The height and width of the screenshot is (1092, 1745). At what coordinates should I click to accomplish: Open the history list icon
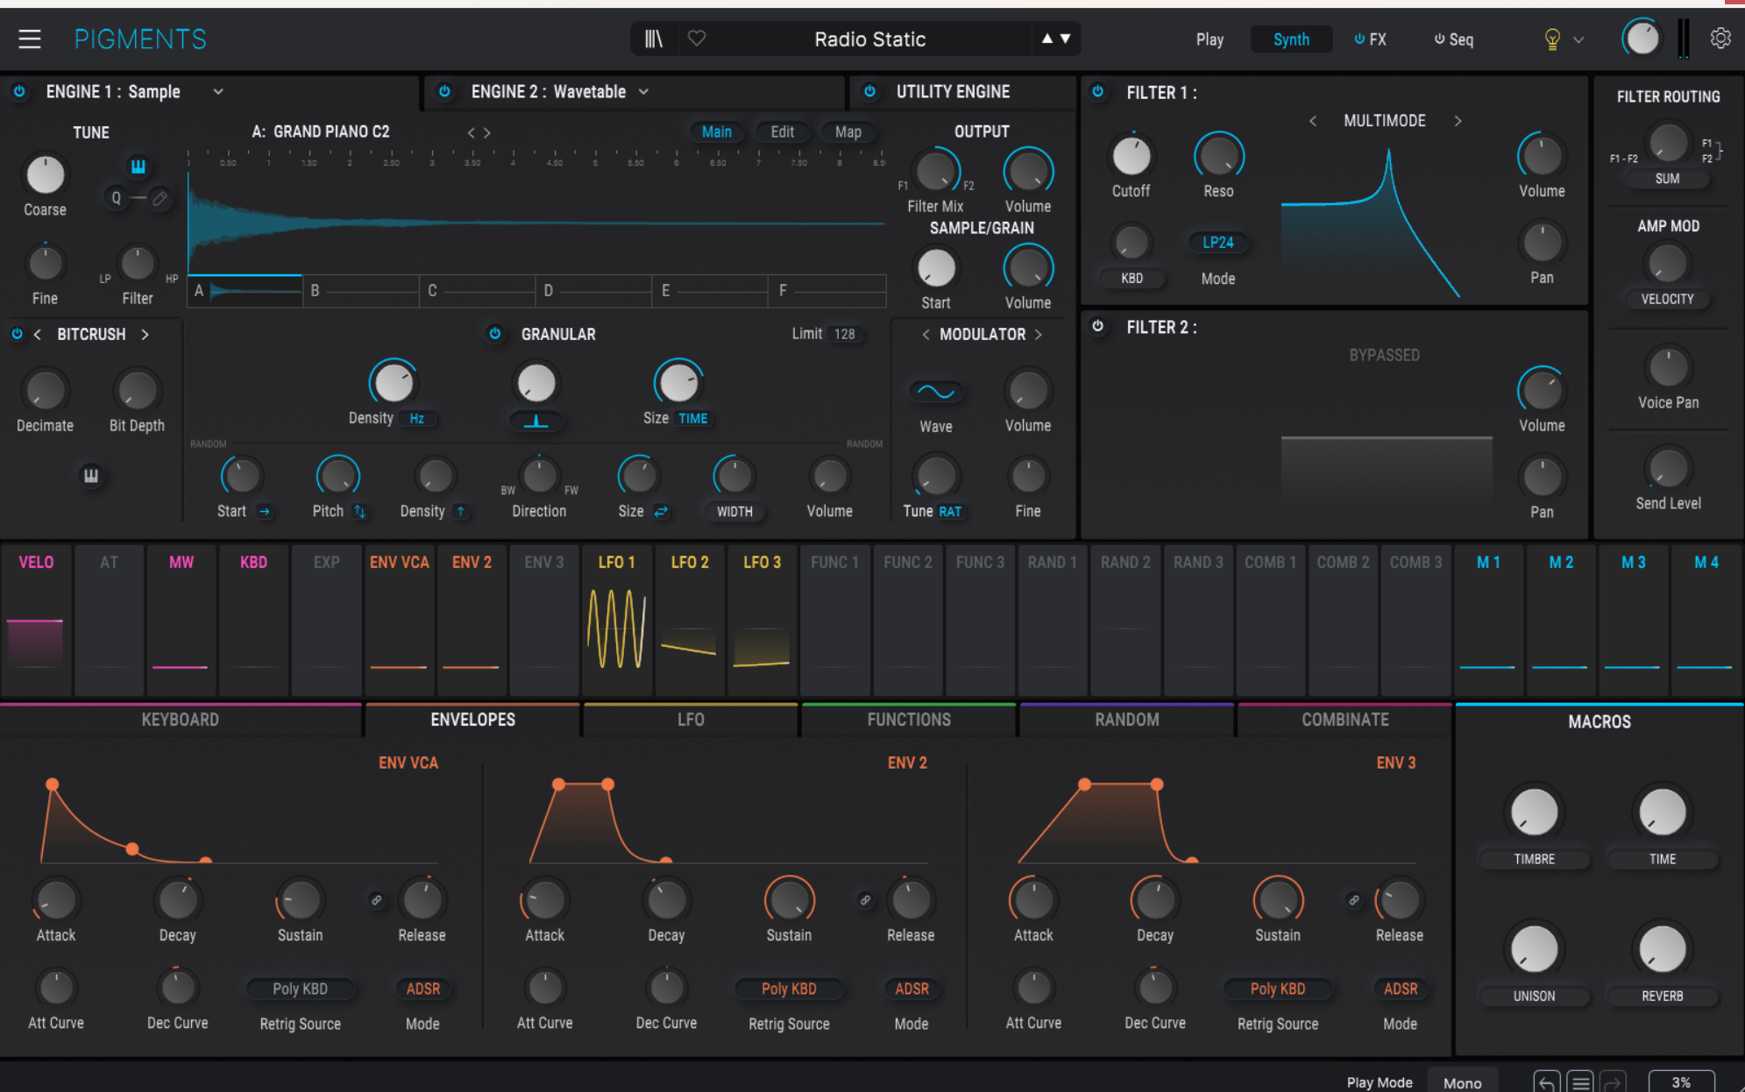pyautogui.click(x=1580, y=1082)
